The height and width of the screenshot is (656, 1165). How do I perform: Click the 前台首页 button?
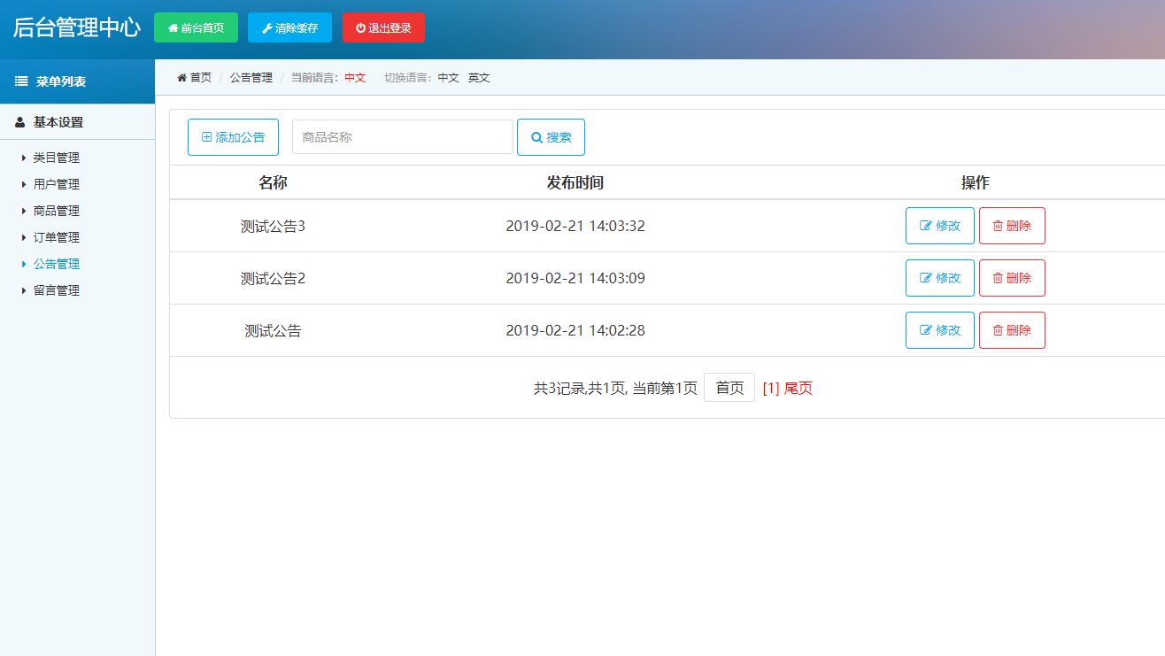tap(197, 27)
